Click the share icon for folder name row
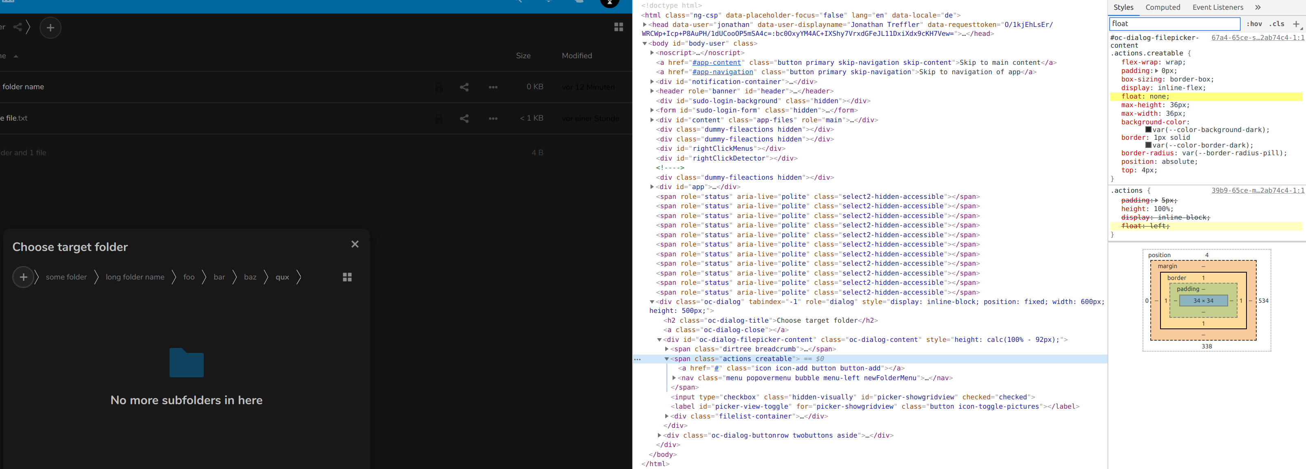The image size is (1306, 469). pyautogui.click(x=464, y=87)
